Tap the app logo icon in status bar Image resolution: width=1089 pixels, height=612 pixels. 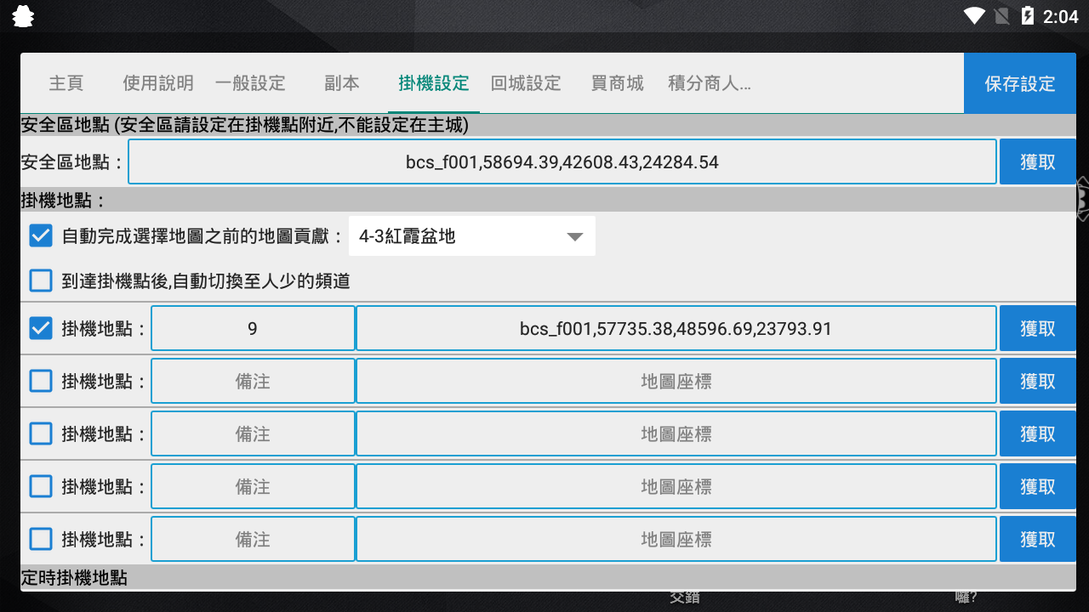pyautogui.click(x=24, y=16)
